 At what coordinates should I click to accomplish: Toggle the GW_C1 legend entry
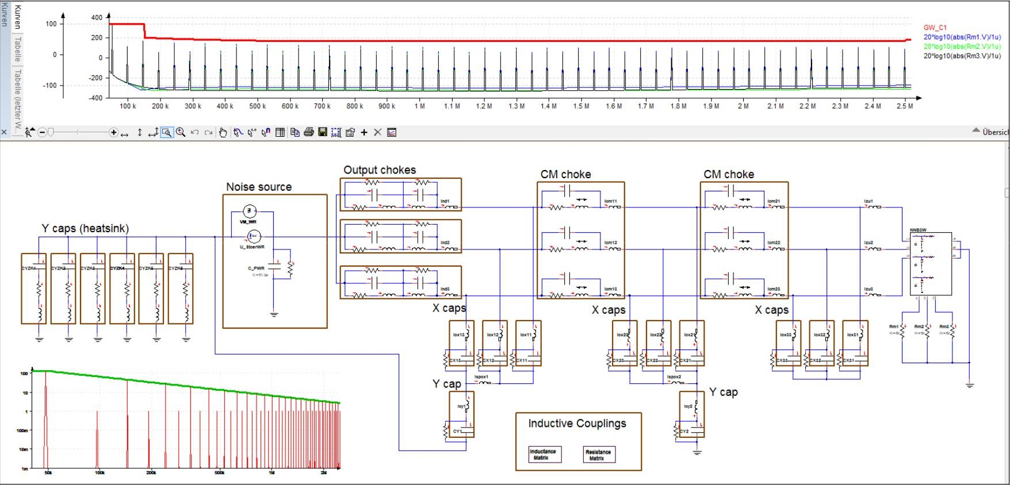tap(935, 28)
